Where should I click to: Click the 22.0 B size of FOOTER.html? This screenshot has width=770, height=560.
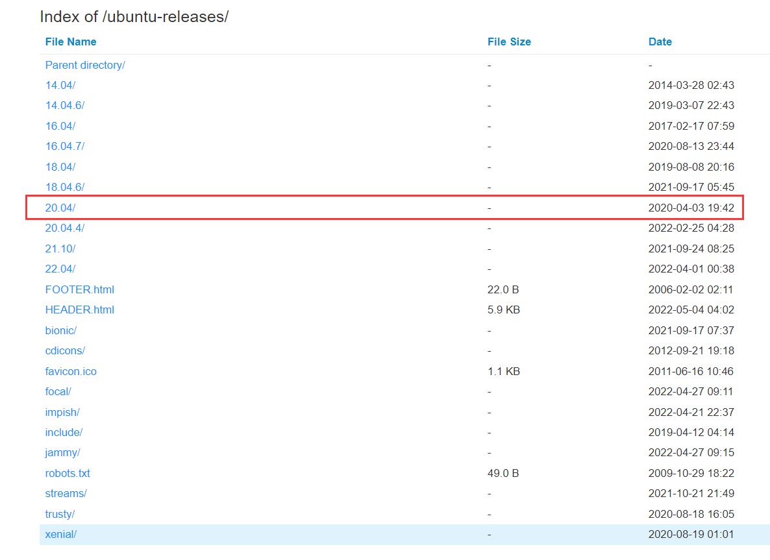point(503,289)
